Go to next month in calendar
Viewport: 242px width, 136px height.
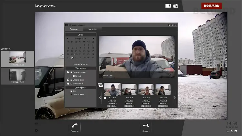point(94,39)
